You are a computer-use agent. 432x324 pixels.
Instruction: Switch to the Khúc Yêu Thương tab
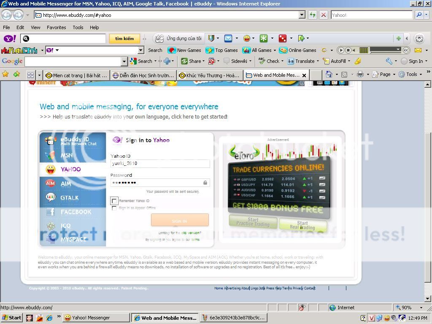pos(209,75)
